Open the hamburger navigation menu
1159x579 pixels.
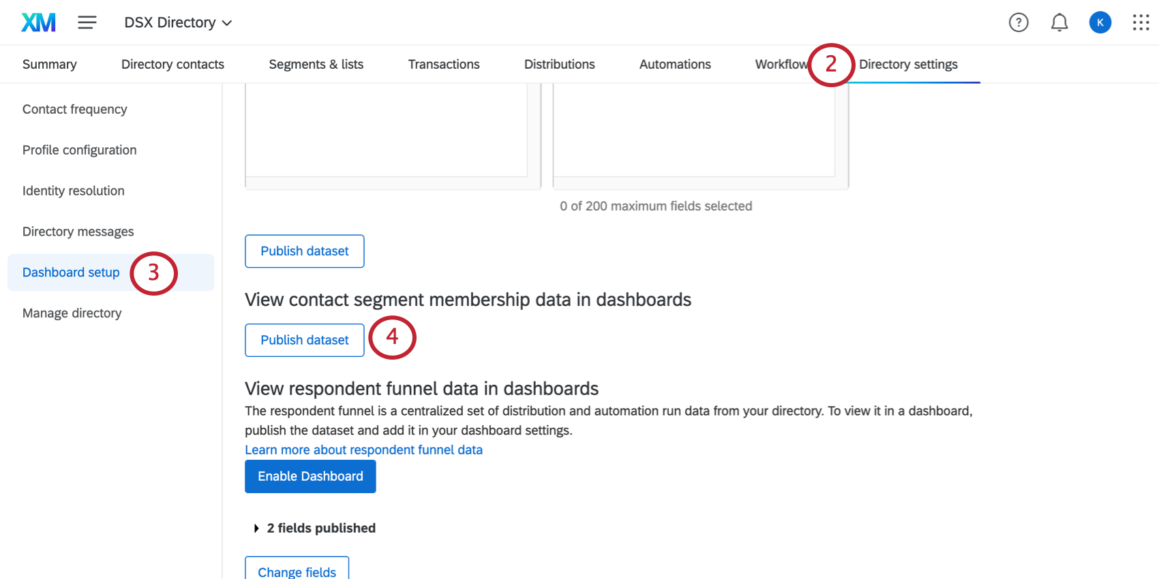coord(87,22)
